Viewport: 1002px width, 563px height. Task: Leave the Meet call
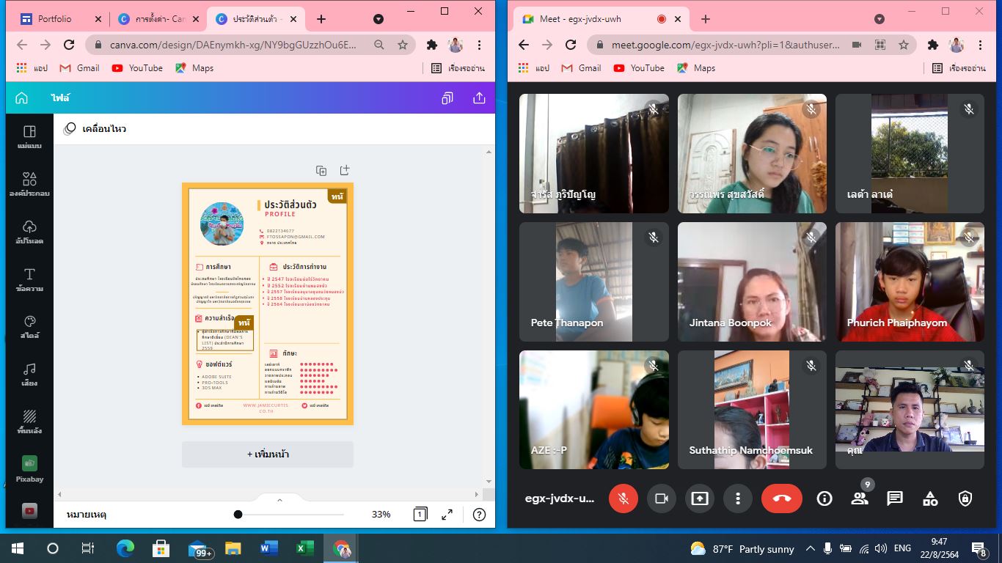click(781, 498)
